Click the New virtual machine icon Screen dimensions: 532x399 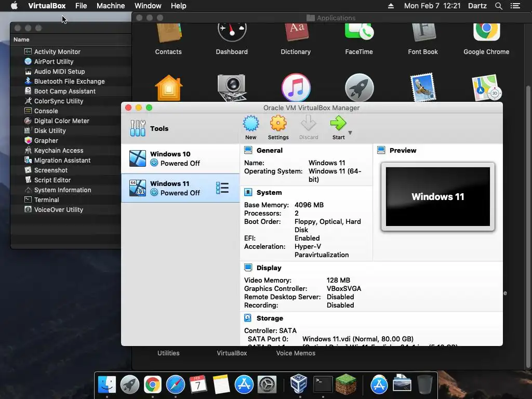(x=251, y=123)
